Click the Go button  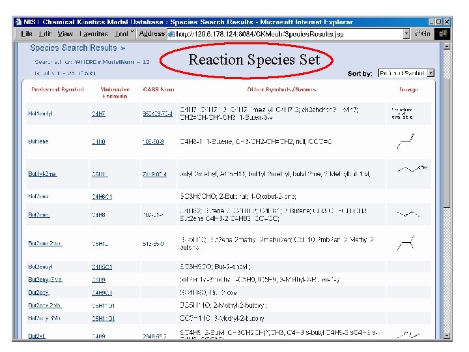click(422, 34)
